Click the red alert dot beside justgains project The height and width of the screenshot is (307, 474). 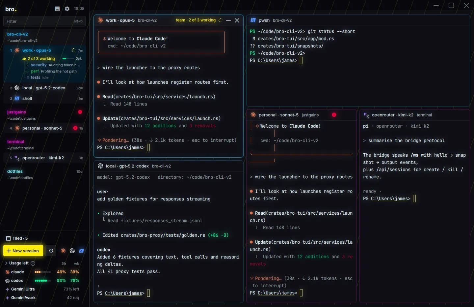(x=80, y=112)
